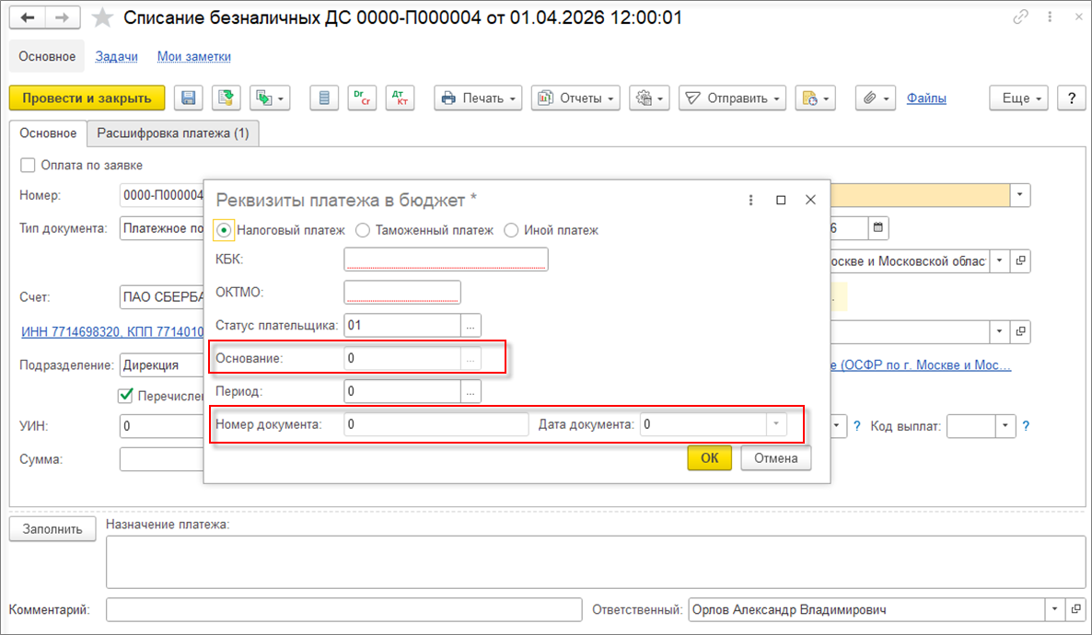This screenshot has height=635, width=1092.
Task: Expand the 'Печать' dropdown menu
Action: pos(478,98)
